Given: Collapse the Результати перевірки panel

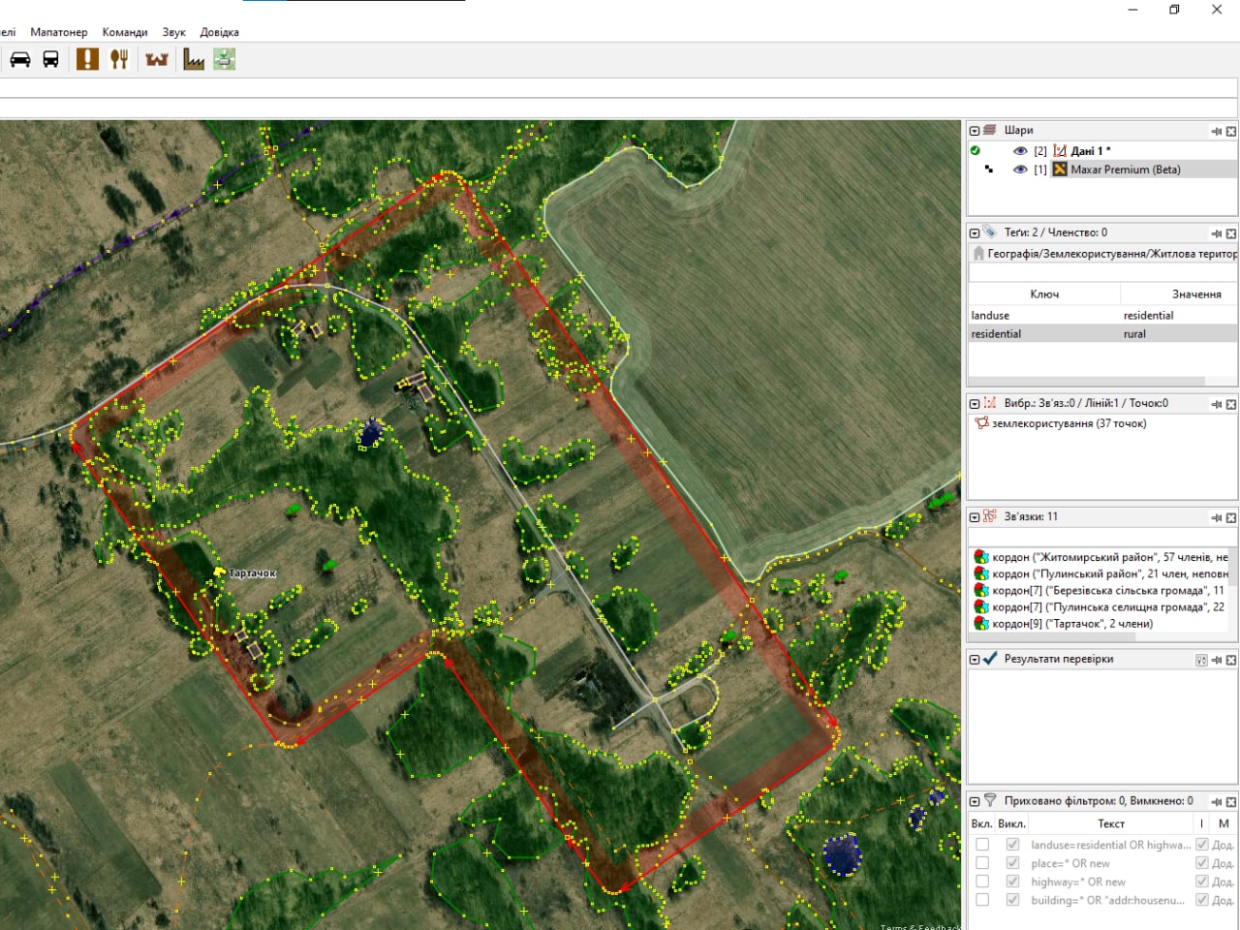Looking at the screenshot, I should pyautogui.click(x=975, y=659).
